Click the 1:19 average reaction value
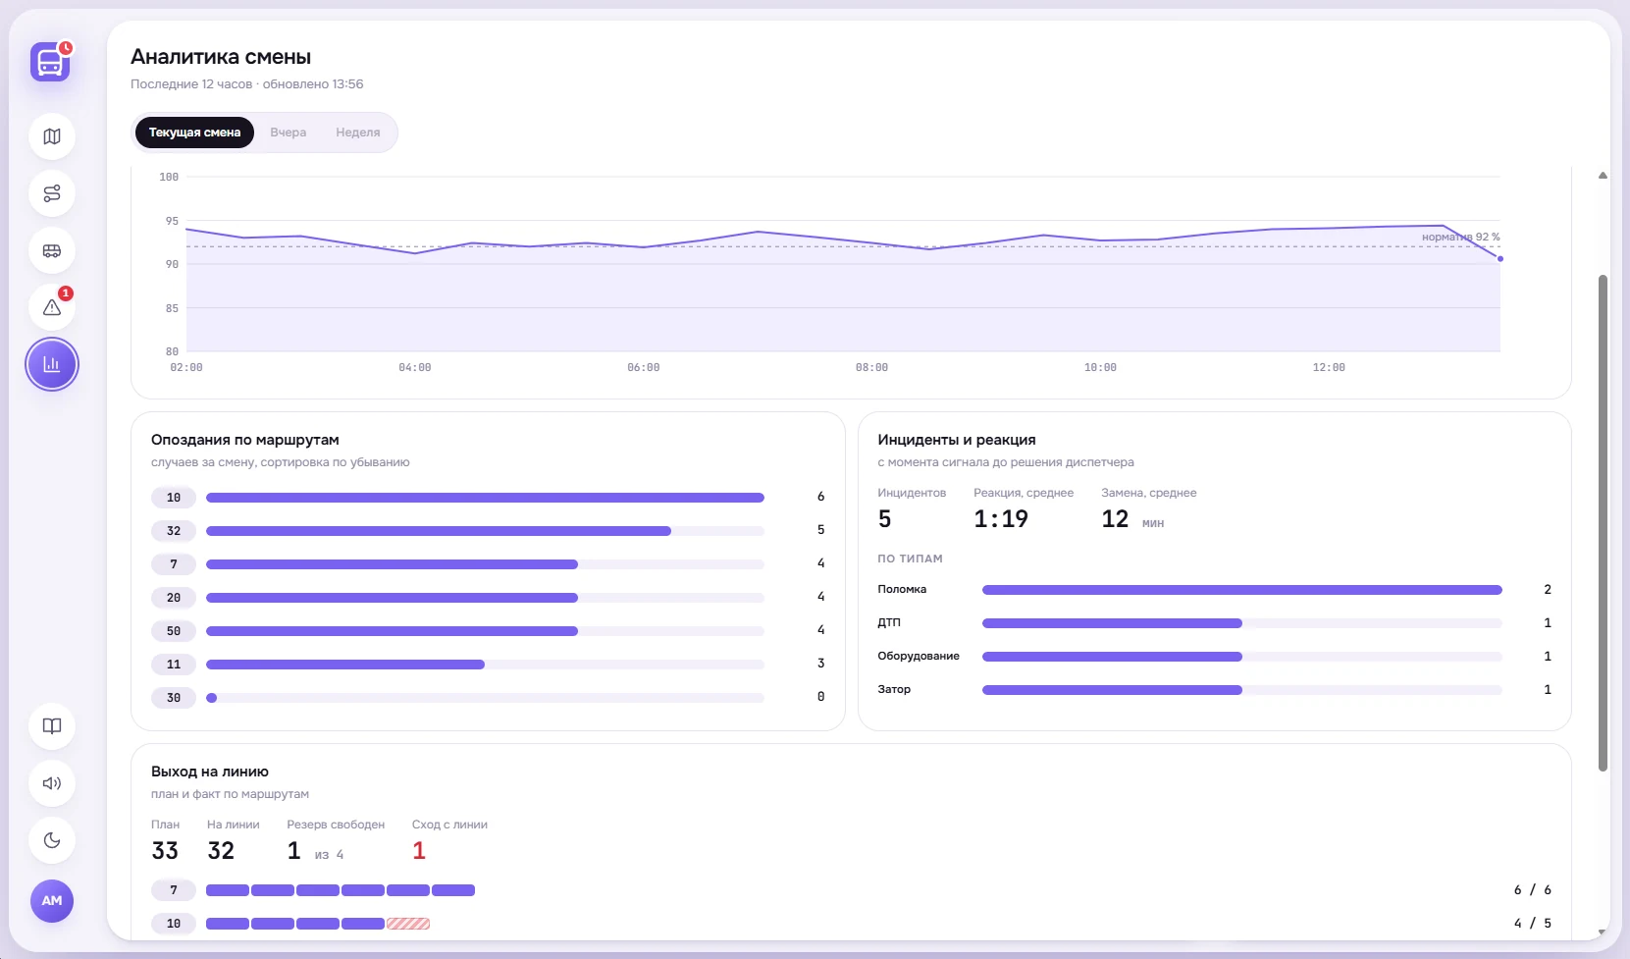The width and height of the screenshot is (1630, 959). tap(1001, 519)
